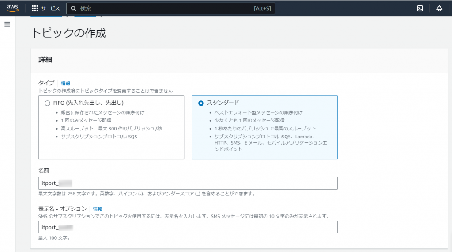Open the 情報 link next to タイプ

click(x=65, y=83)
